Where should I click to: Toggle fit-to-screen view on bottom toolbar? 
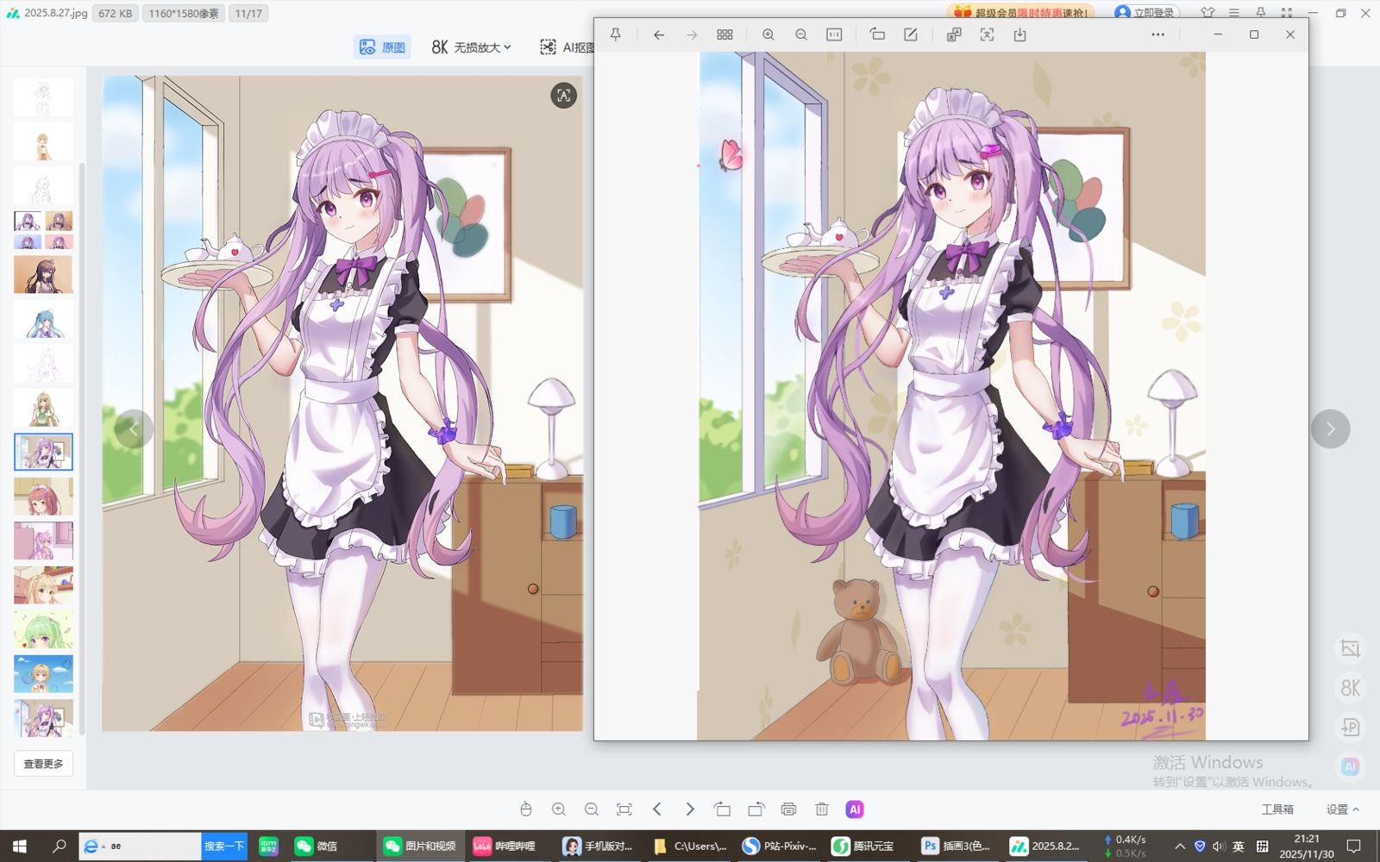pyautogui.click(x=624, y=809)
